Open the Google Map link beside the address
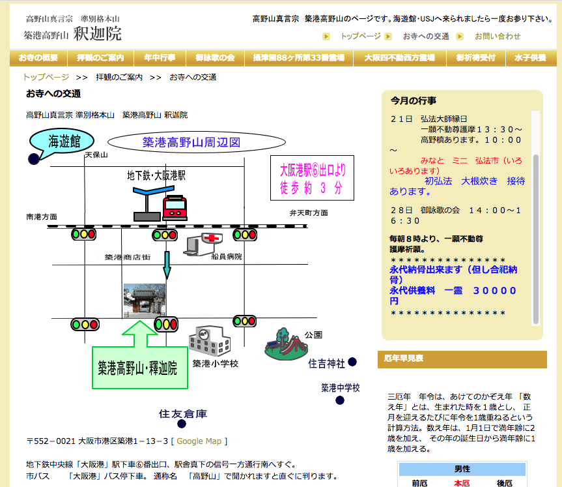562x487 pixels. click(x=199, y=441)
